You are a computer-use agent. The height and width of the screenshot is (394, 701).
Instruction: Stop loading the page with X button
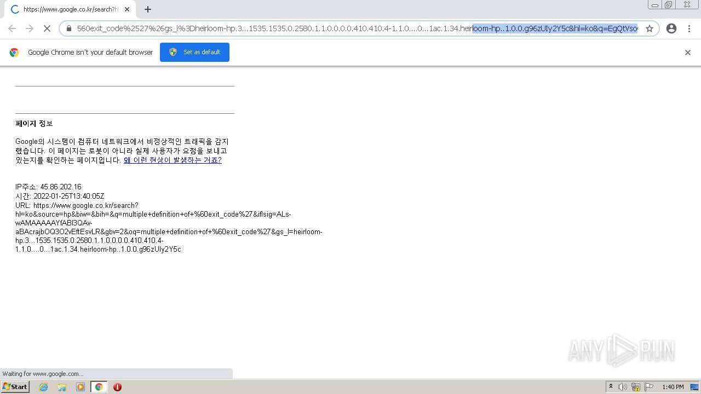pos(47,28)
